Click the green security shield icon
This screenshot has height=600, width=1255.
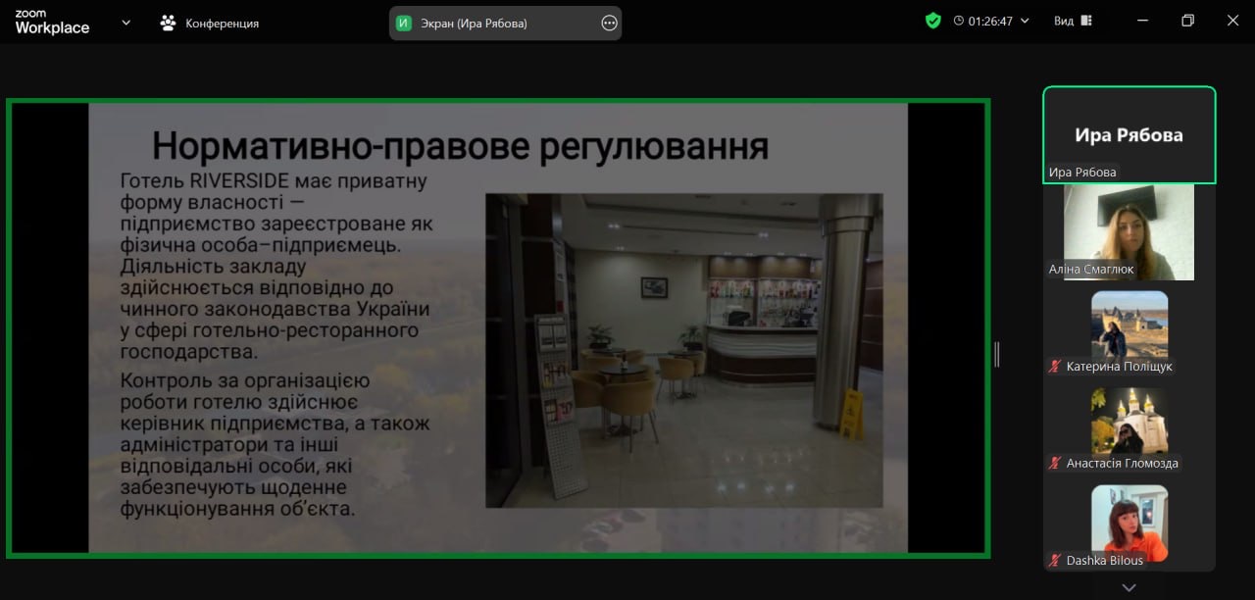[x=933, y=21]
